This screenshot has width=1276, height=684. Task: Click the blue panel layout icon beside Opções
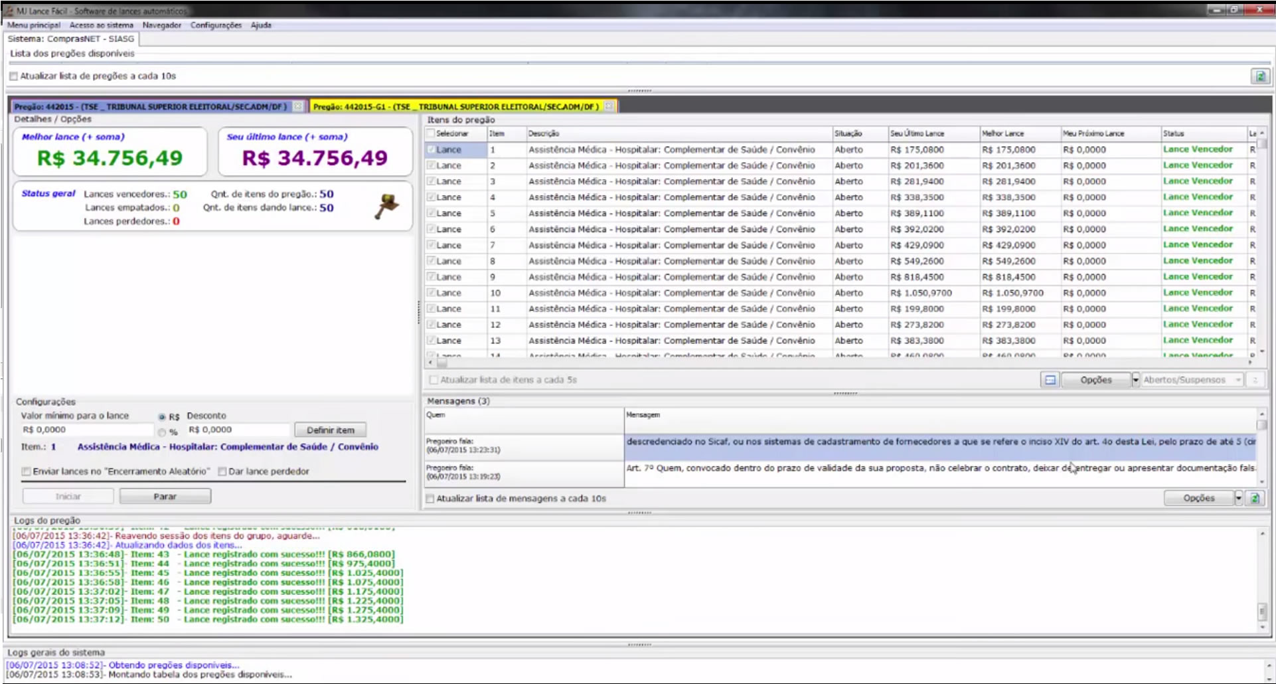pyautogui.click(x=1050, y=380)
